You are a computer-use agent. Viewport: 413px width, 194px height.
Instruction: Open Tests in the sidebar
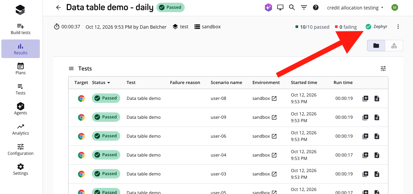tap(21, 89)
